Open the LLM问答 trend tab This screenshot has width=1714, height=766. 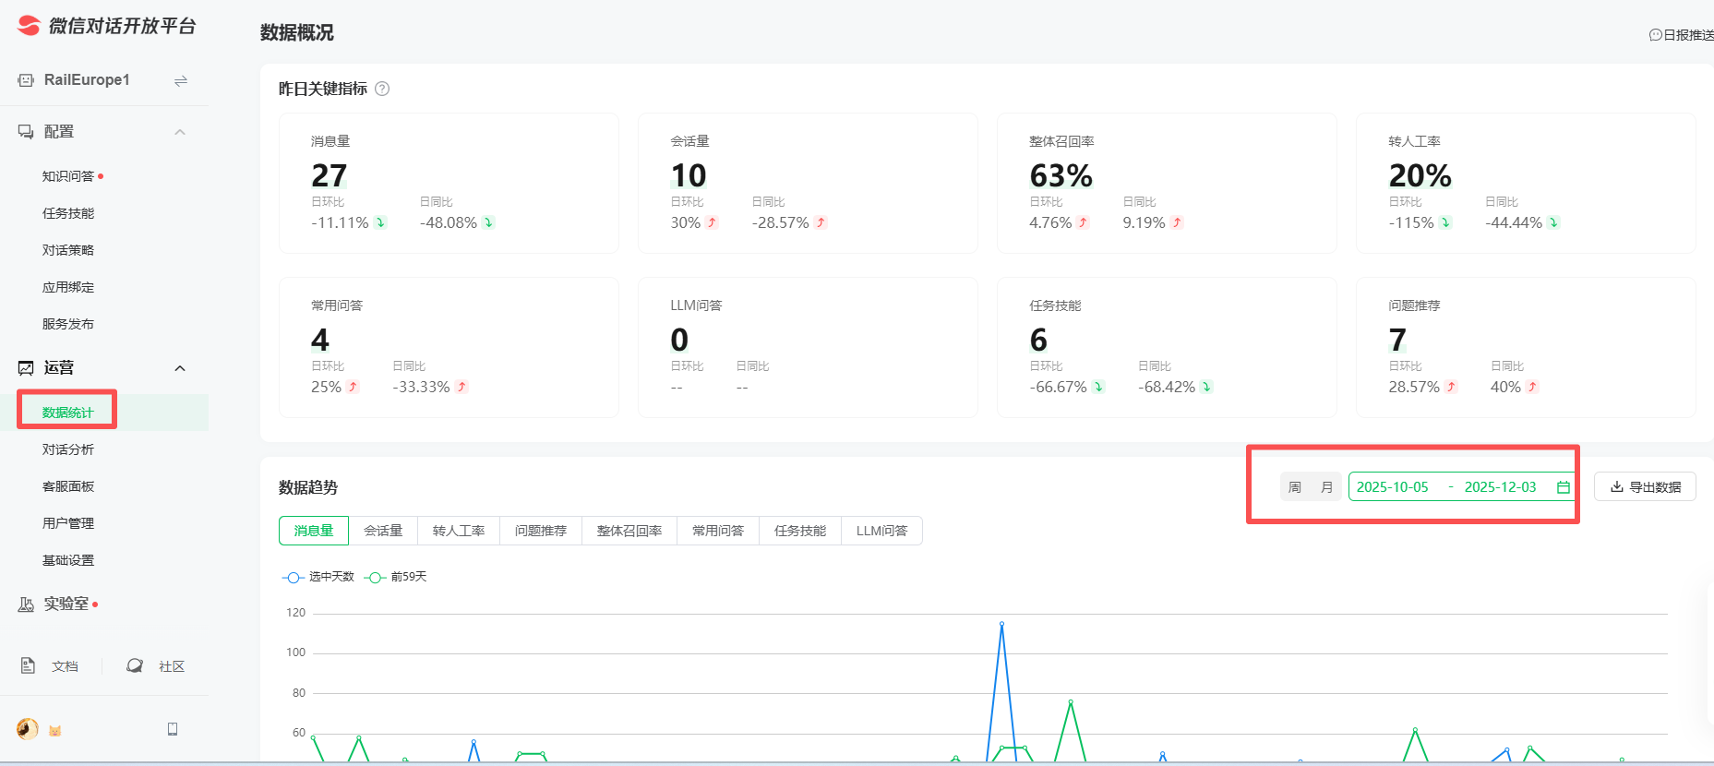[x=881, y=531]
